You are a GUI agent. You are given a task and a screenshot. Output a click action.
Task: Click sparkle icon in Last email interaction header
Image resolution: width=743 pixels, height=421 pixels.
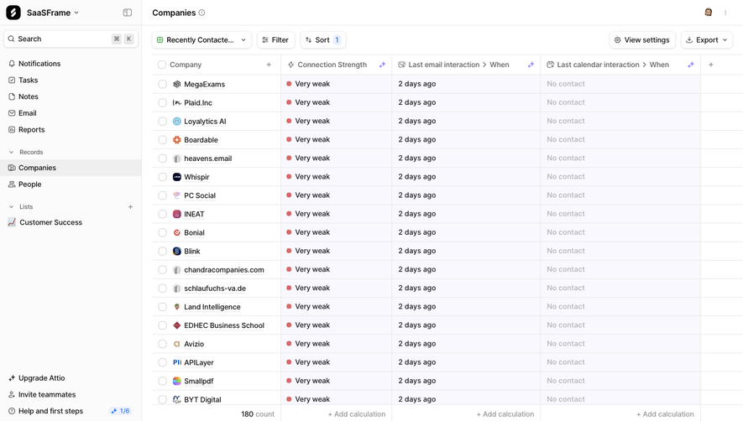(531, 65)
